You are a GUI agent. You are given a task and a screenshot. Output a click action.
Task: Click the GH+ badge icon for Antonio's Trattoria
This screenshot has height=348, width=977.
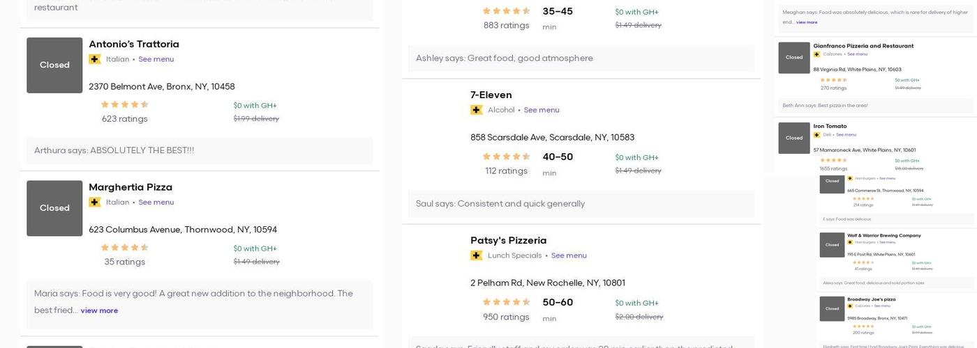pyautogui.click(x=95, y=59)
